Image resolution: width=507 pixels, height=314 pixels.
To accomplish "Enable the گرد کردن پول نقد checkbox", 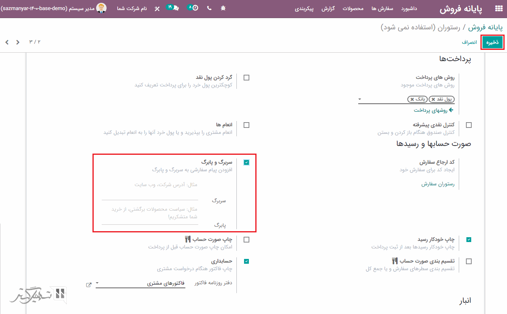I will pyautogui.click(x=246, y=78).
